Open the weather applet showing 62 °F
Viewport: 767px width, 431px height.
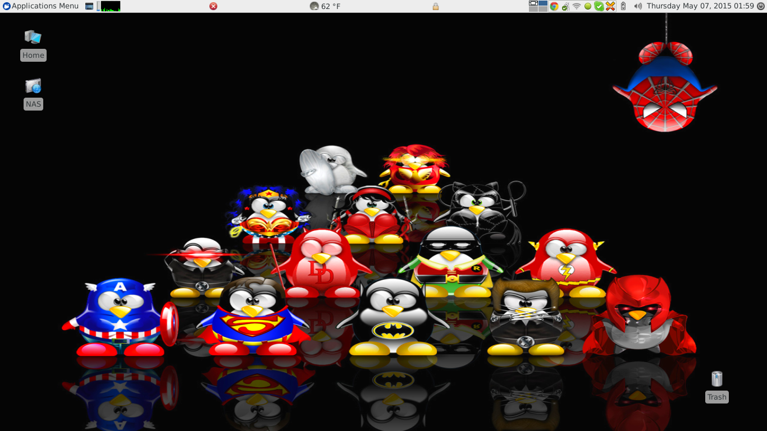tap(325, 6)
